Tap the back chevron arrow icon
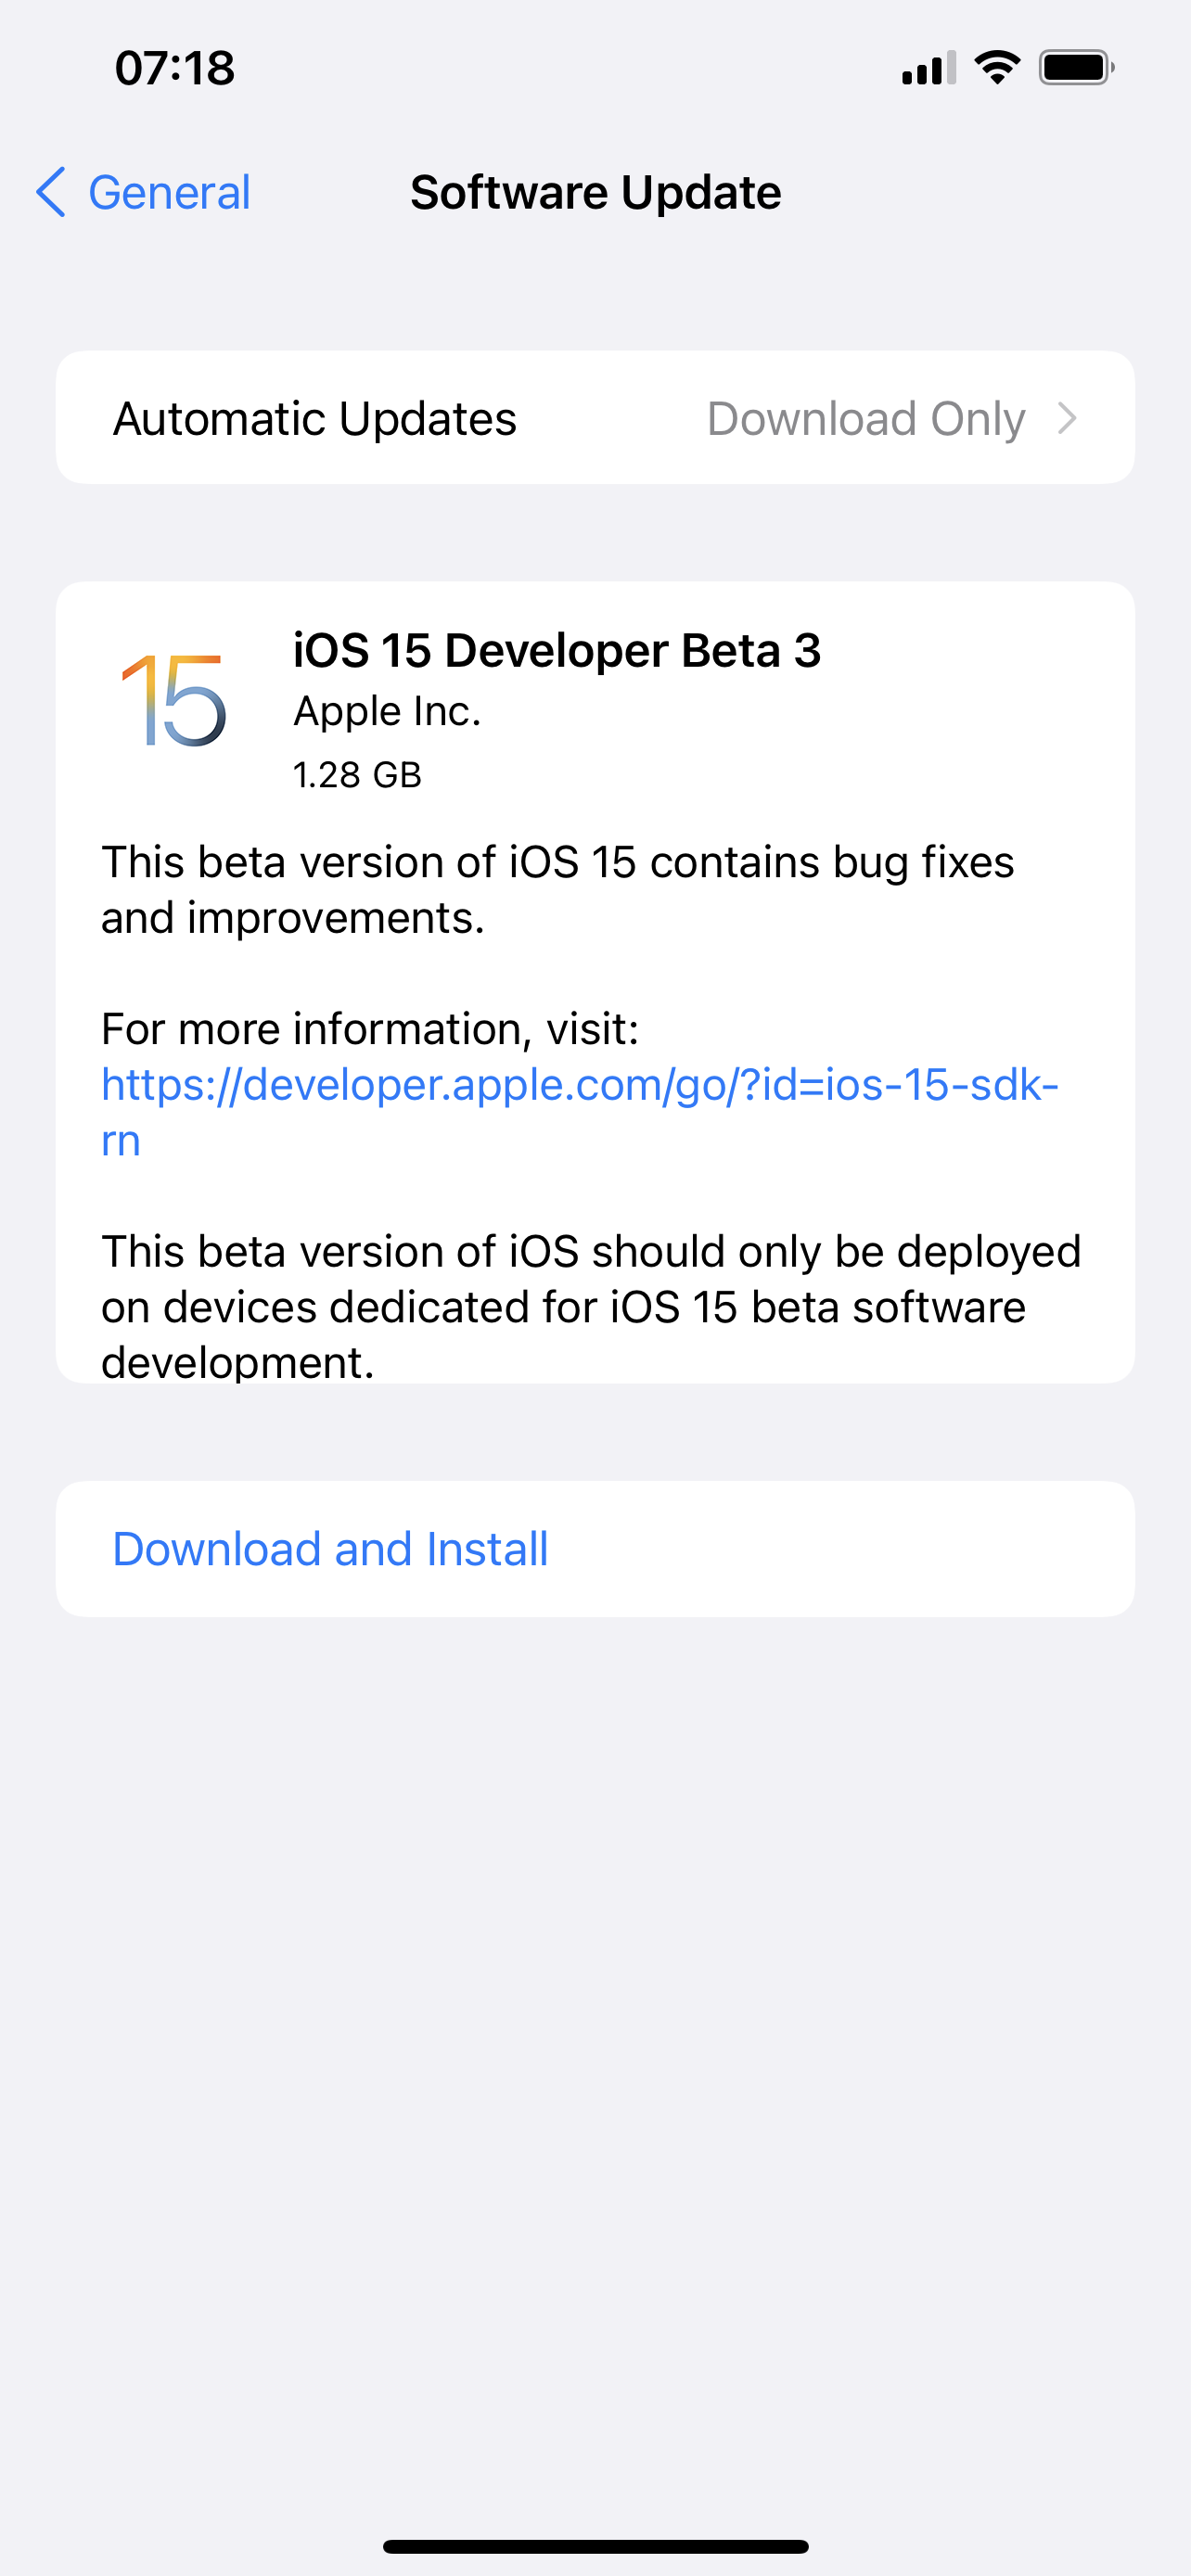This screenshot has height=2576, width=1191. click(51, 192)
